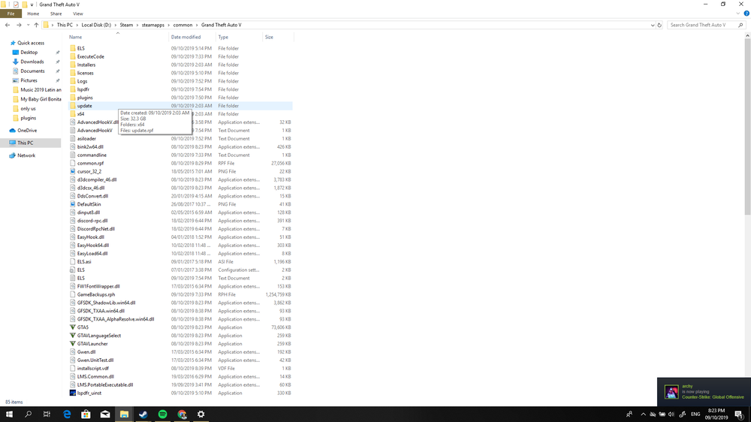
Task: Select installscript.vdf file
Action: tap(93, 369)
